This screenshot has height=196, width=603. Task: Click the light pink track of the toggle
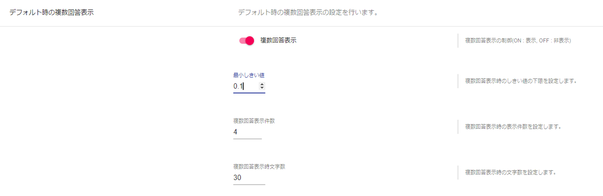coord(242,41)
